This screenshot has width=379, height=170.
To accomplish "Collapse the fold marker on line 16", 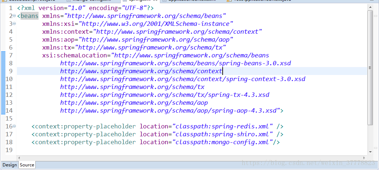I will pos(14,126).
